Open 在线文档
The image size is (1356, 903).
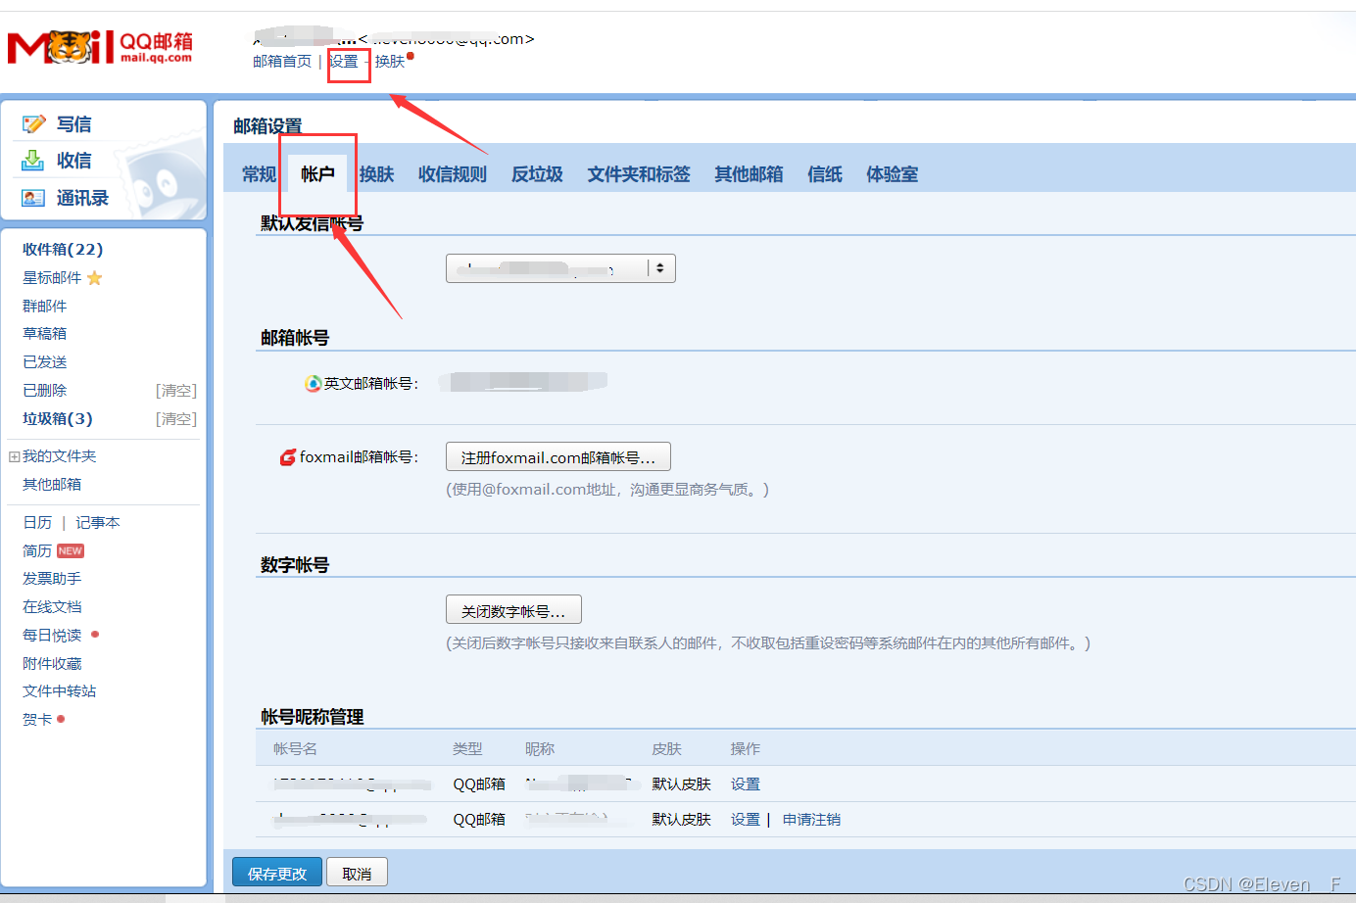52,607
